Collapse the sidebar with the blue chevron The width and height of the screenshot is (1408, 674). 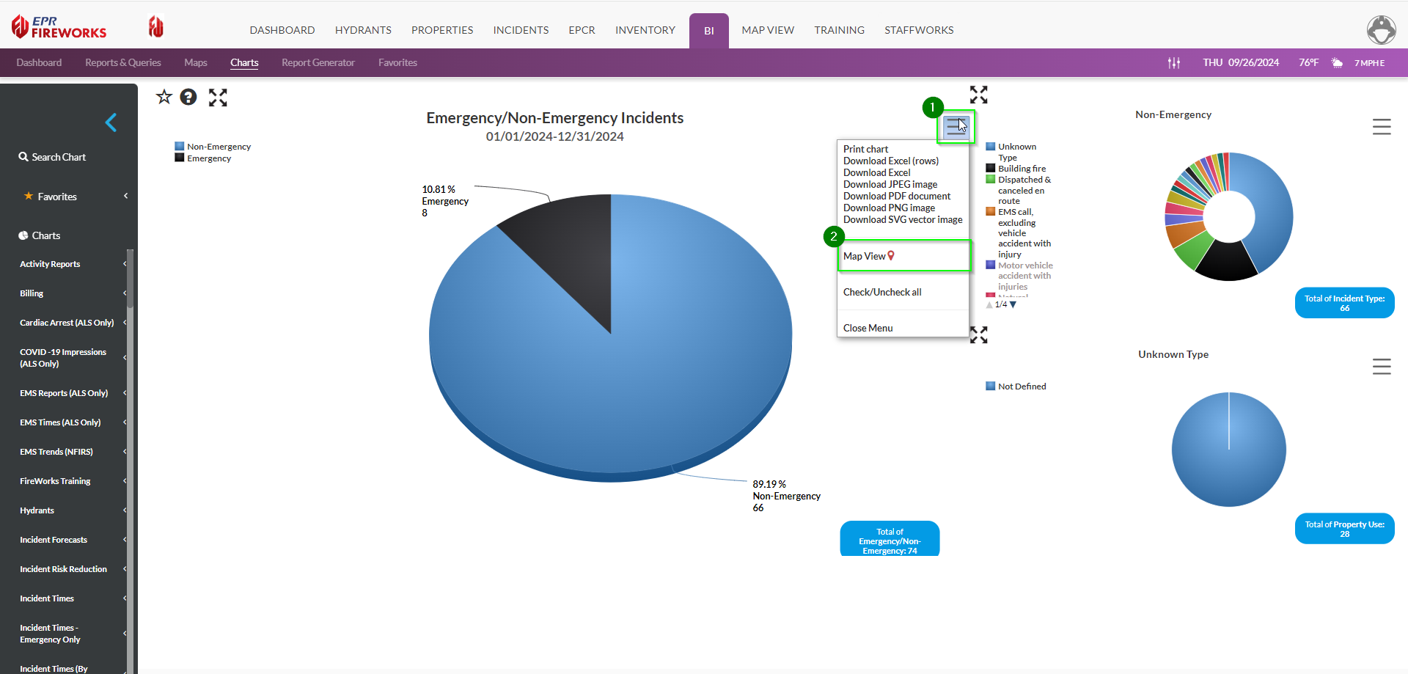(x=111, y=122)
